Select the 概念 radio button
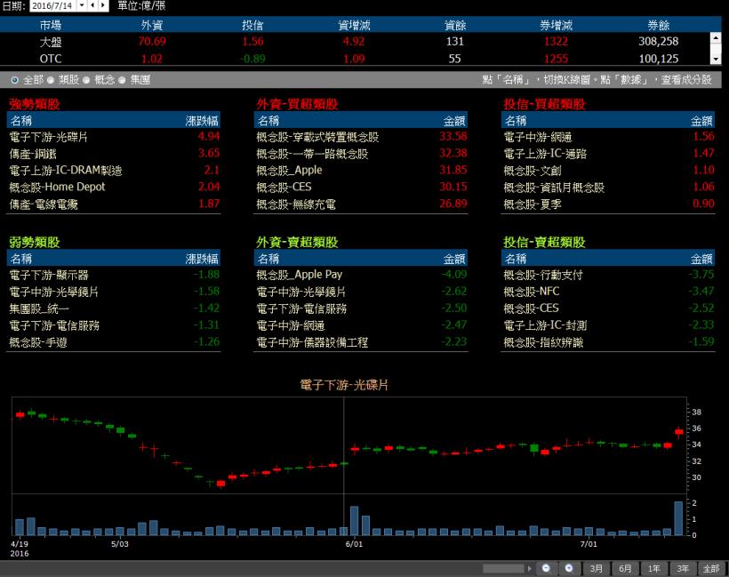 [x=86, y=80]
